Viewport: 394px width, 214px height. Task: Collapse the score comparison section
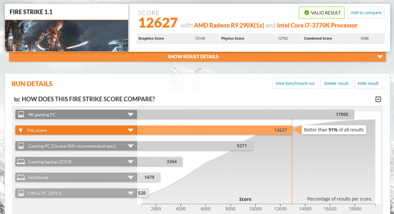click(x=378, y=99)
